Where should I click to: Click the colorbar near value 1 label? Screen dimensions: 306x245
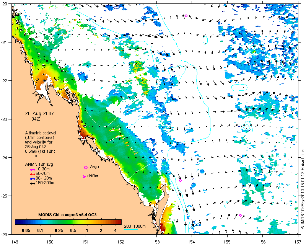click(x=87, y=222)
